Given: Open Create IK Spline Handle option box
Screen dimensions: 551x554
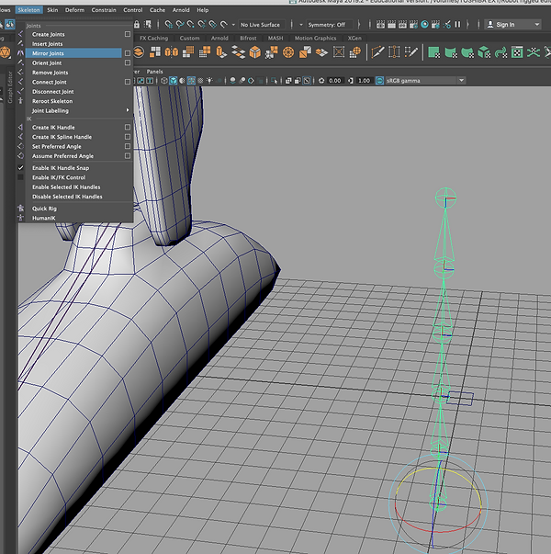Looking at the screenshot, I should pos(128,137).
